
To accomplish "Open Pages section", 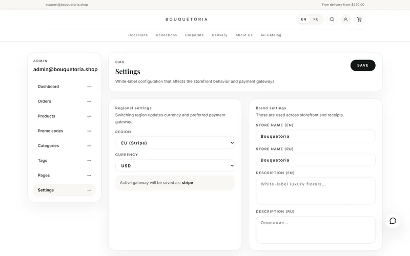I will [x=65, y=175].
